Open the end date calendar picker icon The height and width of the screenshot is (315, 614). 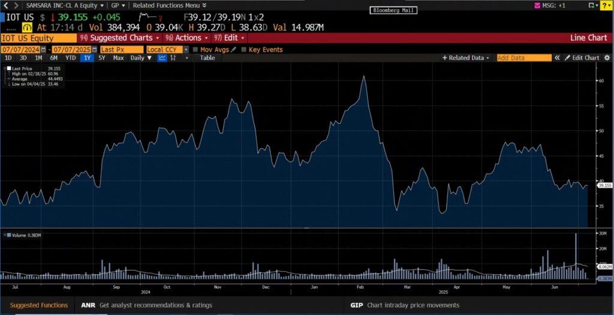(95, 50)
